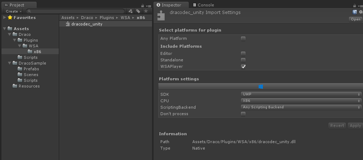
Task: Go to Plugins in the breadcrumb path
Action: (x=107, y=18)
